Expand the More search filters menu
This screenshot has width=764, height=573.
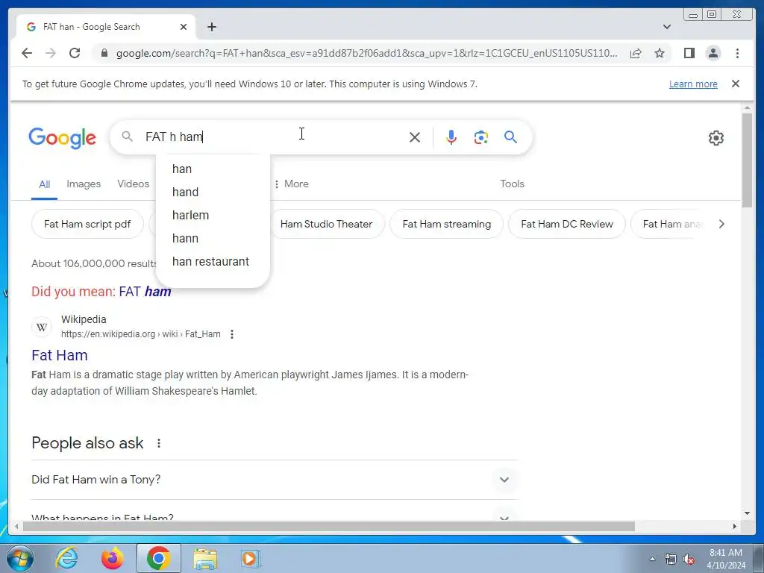[292, 184]
